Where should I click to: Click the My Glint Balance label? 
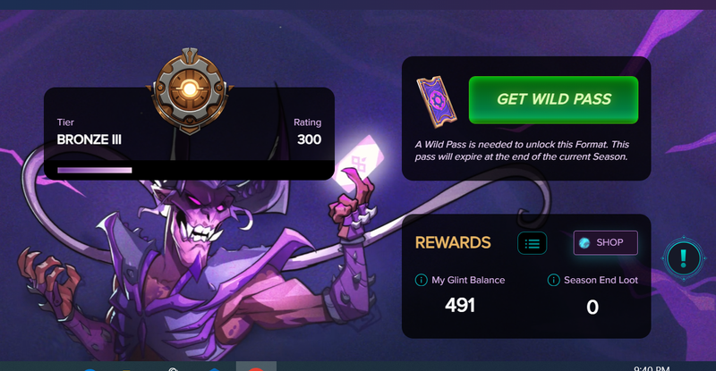pos(468,280)
